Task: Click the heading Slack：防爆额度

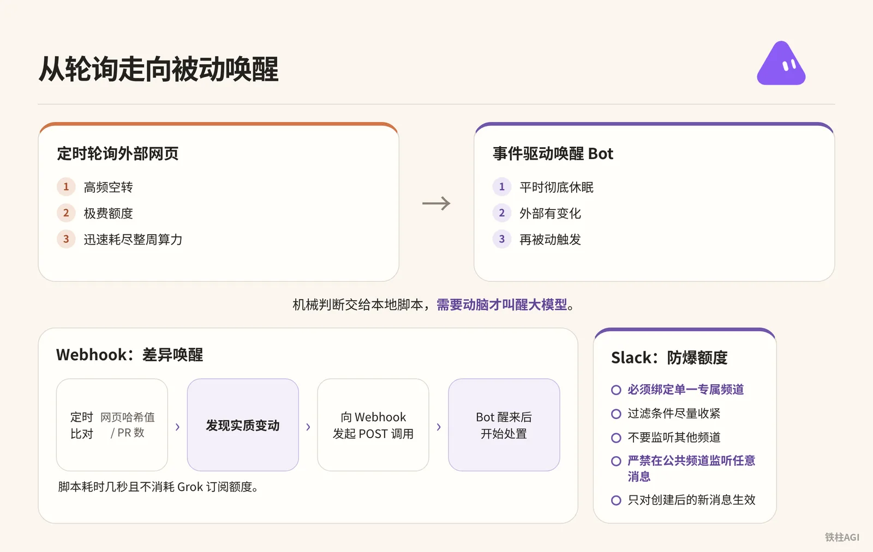Action: 669,357
